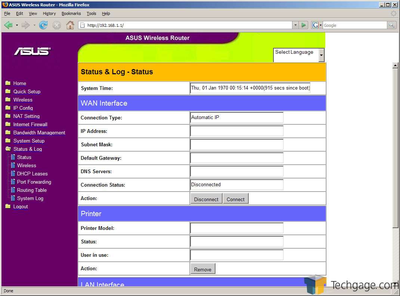400x296 pixels.
Task: Click the page icon beside Port Forwarding
Action: 13,181
